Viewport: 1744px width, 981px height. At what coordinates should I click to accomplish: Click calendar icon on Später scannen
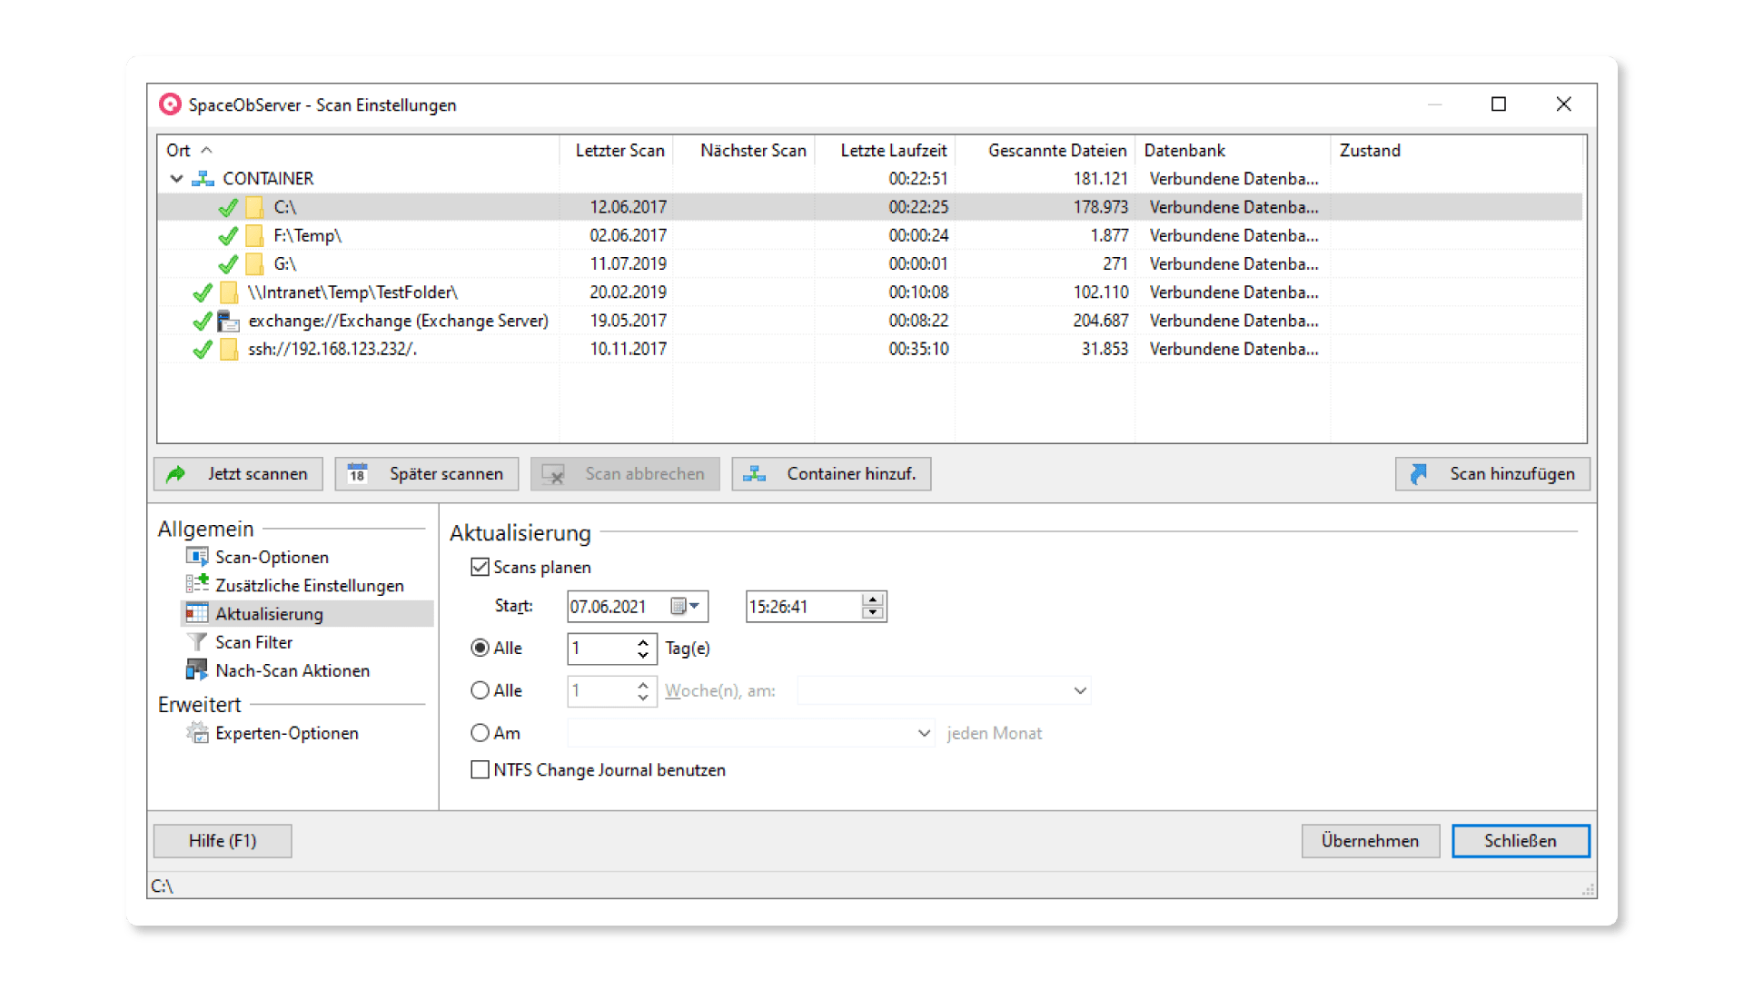(x=357, y=473)
